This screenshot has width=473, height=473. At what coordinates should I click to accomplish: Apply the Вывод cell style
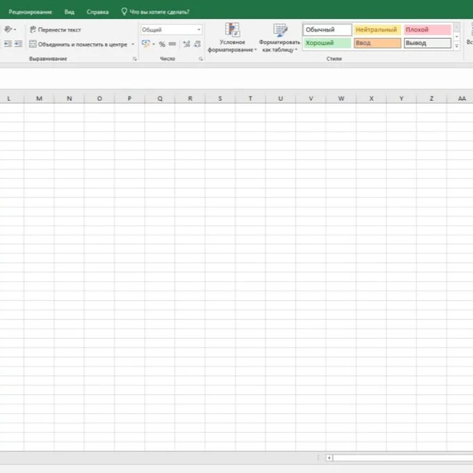(x=427, y=43)
